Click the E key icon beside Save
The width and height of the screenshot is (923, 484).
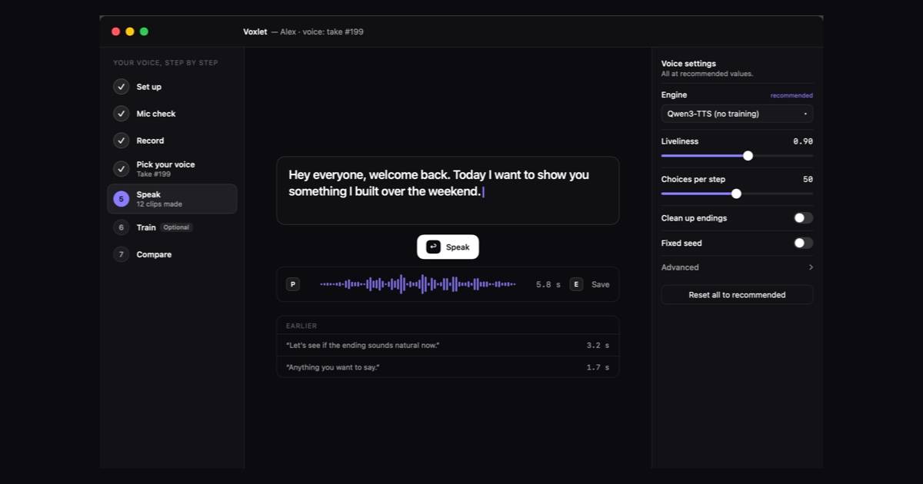[x=576, y=284]
